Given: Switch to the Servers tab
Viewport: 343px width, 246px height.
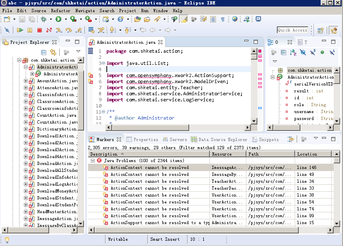Looking at the screenshot, I should coord(175,139).
